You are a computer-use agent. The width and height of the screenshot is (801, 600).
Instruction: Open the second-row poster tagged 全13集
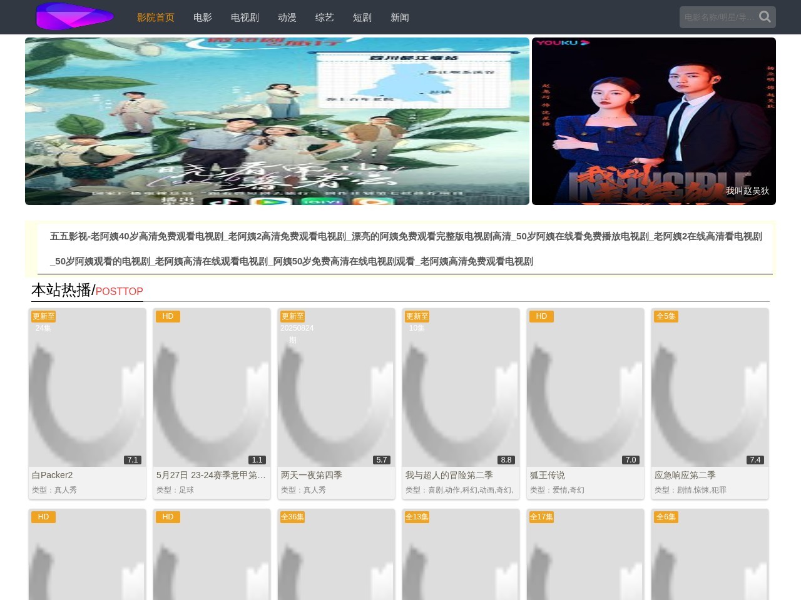tap(461, 554)
